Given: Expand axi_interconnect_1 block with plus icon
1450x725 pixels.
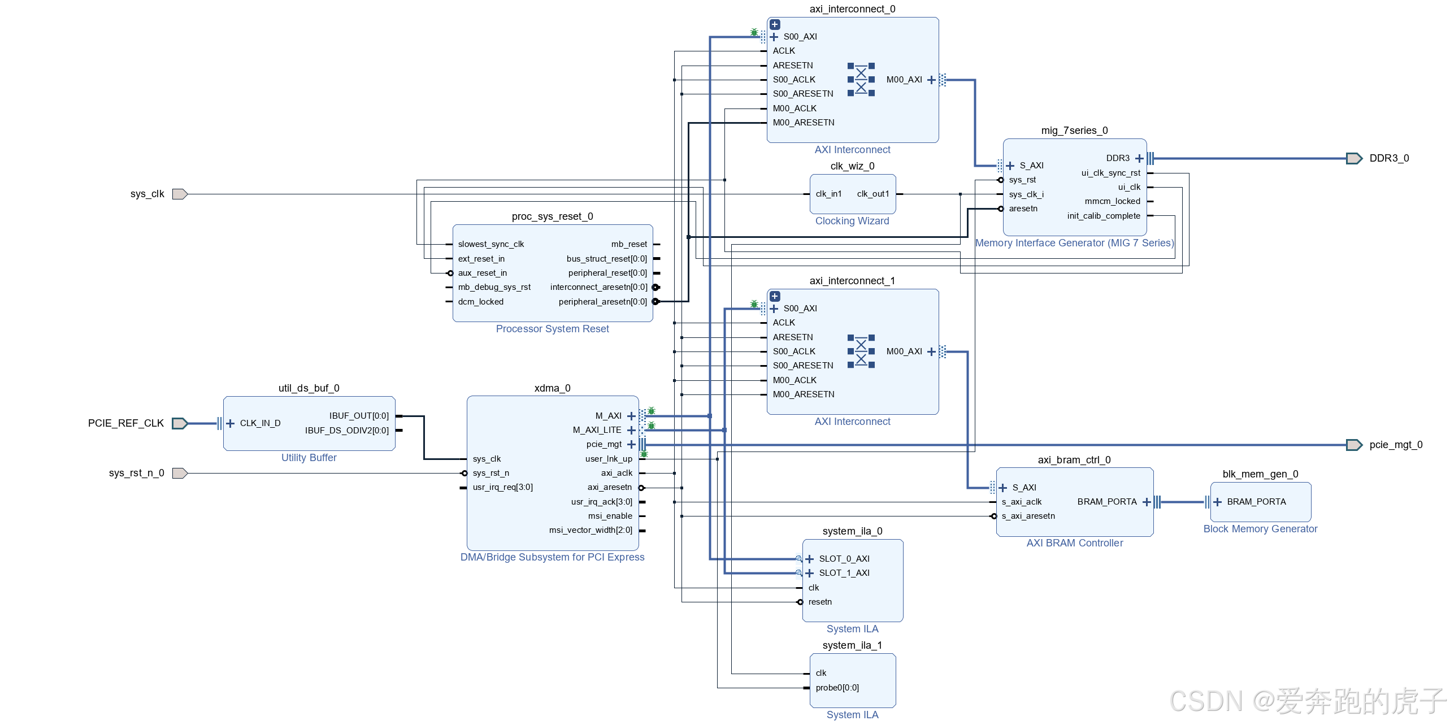Looking at the screenshot, I should click(775, 297).
